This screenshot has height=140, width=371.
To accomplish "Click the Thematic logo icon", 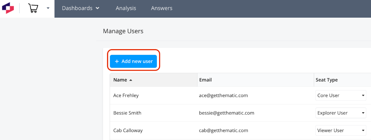I will click(8, 8).
